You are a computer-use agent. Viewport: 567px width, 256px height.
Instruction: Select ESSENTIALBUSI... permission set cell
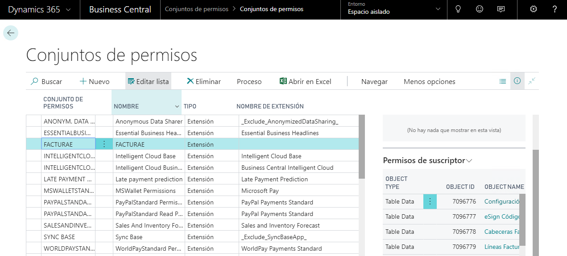coord(68,132)
